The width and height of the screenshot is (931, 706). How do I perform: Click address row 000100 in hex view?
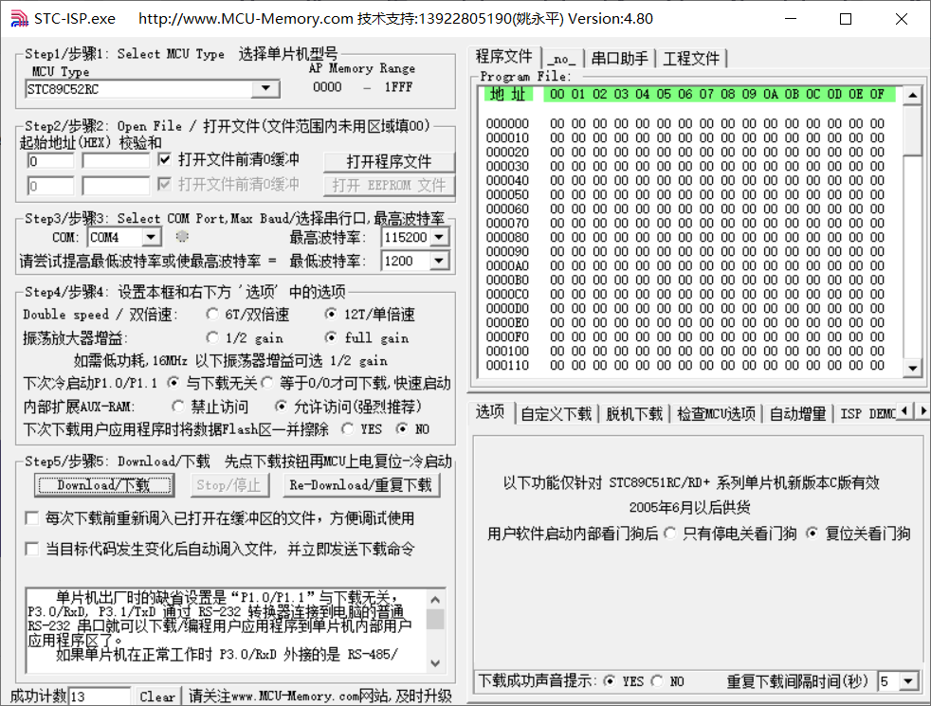[685, 352]
